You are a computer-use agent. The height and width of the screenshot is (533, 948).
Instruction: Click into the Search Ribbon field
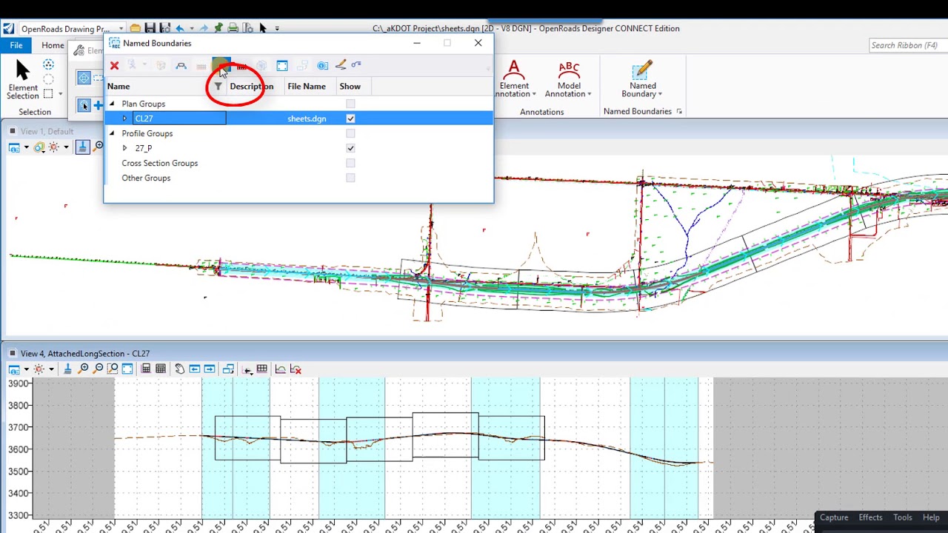click(x=904, y=45)
